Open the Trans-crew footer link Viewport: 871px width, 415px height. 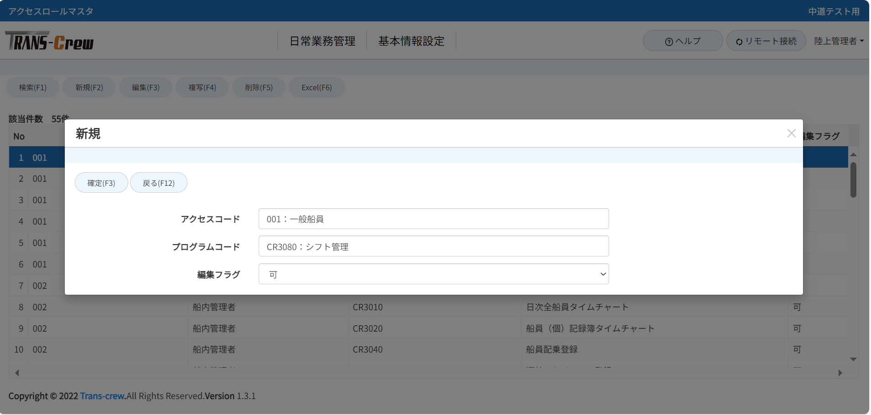(x=102, y=396)
